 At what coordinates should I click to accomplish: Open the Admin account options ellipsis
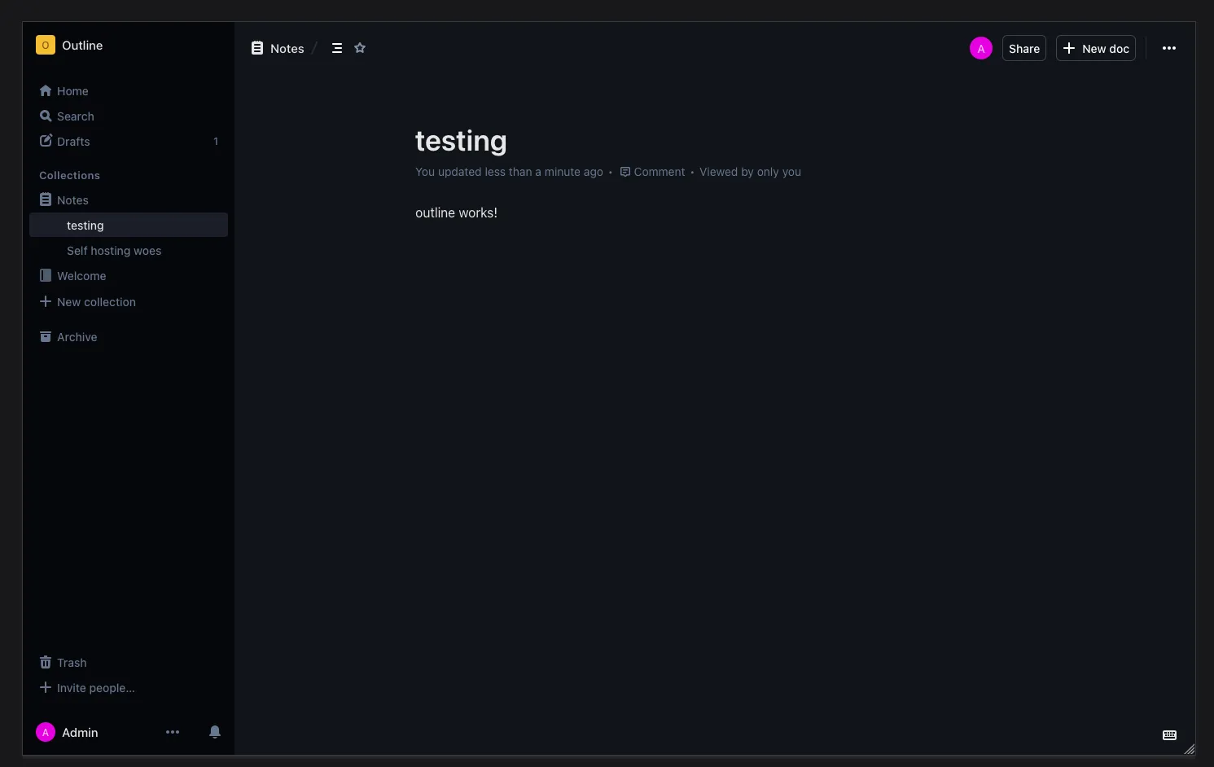[173, 732]
